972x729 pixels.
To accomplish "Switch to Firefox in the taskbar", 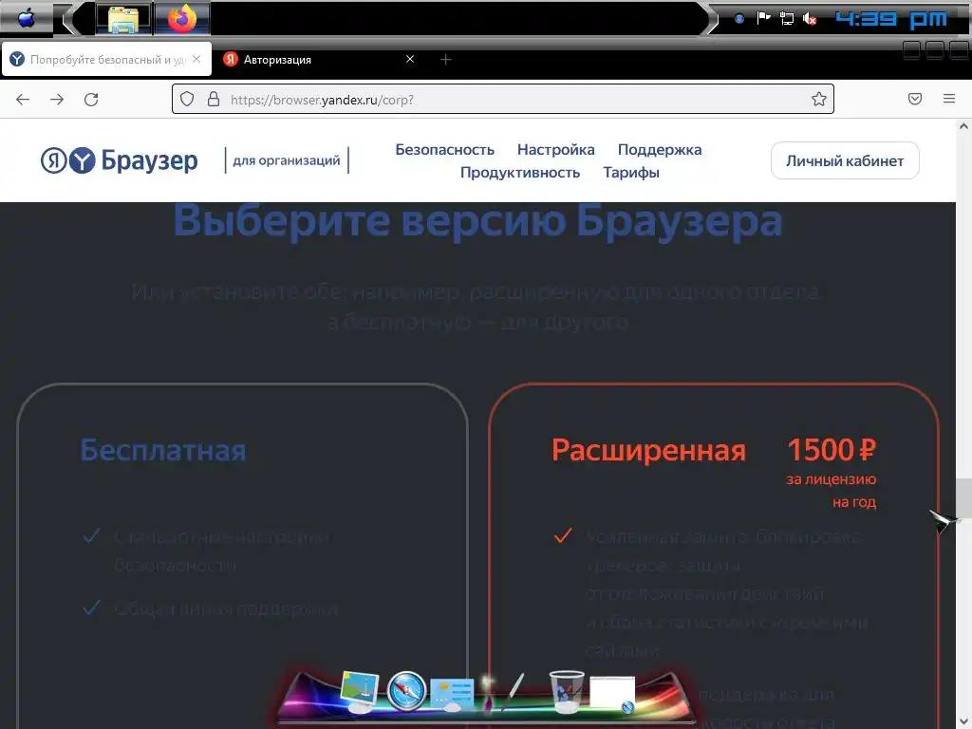I will (181, 19).
